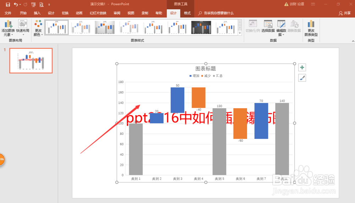
Task: Click the 告诉我你想要做什么 search box
Action: (x=216, y=13)
